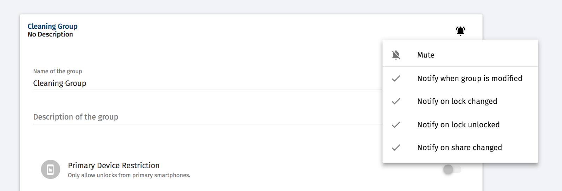Screen dimensions: 562x191
Task: Choose Notify on lock changed option
Action: tap(460, 101)
